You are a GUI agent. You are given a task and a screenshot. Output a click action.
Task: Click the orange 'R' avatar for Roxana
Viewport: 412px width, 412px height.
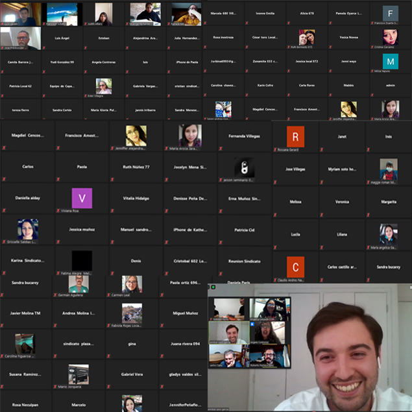click(x=295, y=137)
